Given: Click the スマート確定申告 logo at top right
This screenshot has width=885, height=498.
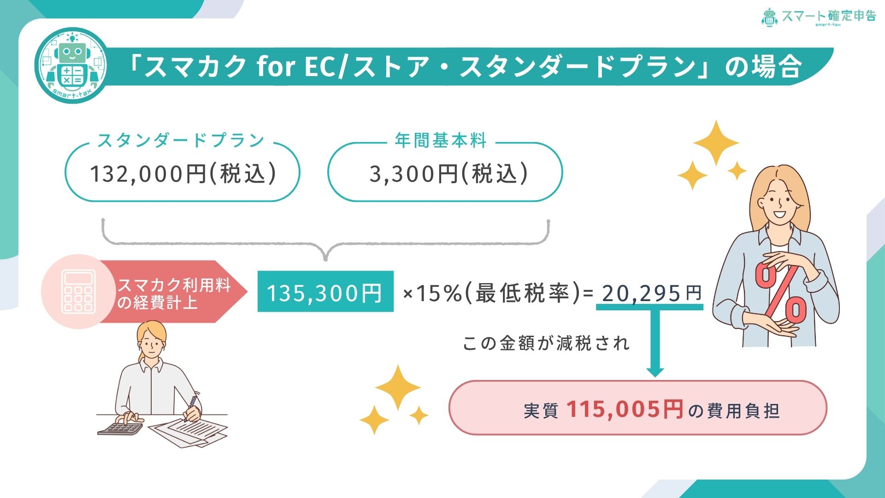Looking at the screenshot, I should [818, 17].
